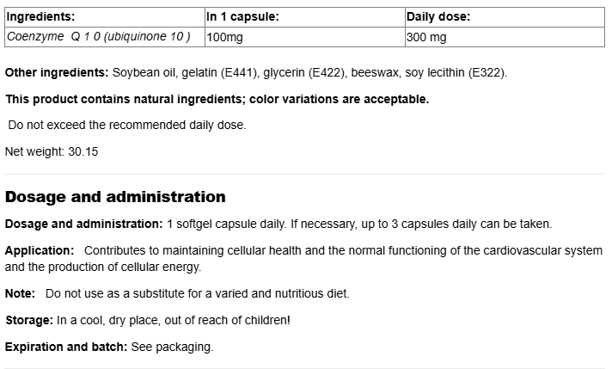
Task: Click the 'Do not exceed' warning line
Action: (127, 125)
